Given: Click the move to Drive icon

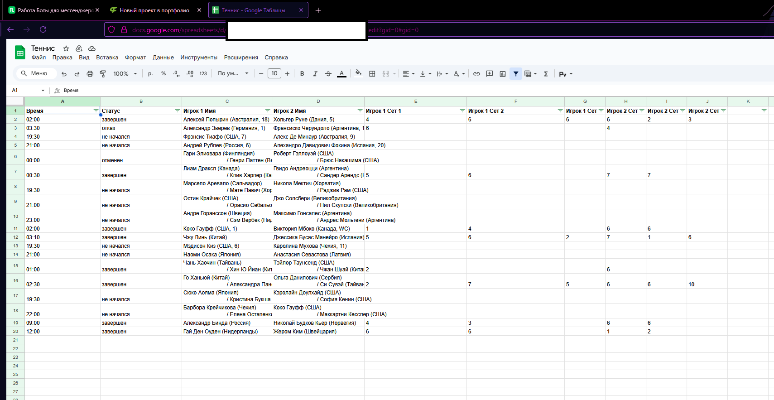Looking at the screenshot, I should point(79,48).
